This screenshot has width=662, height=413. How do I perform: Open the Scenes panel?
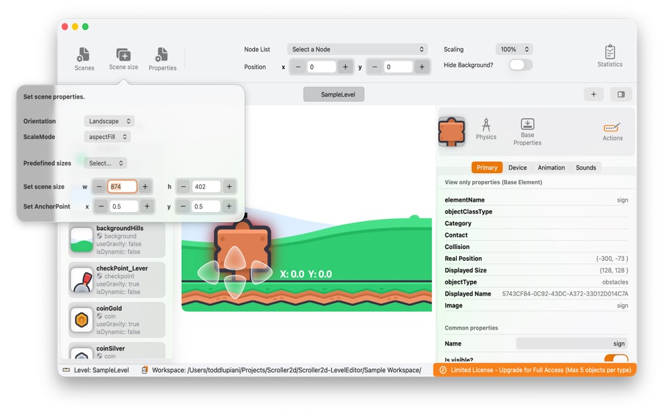(84, 58)
